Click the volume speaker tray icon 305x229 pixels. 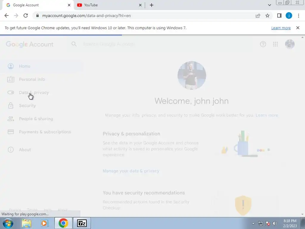(x=275, y=223)
